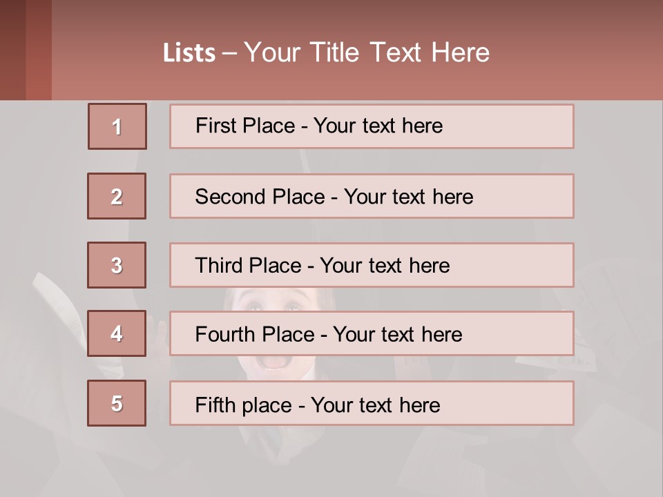Click the 'First Place - Your text here' box
663x497 pixels.
tap(372, 126)
